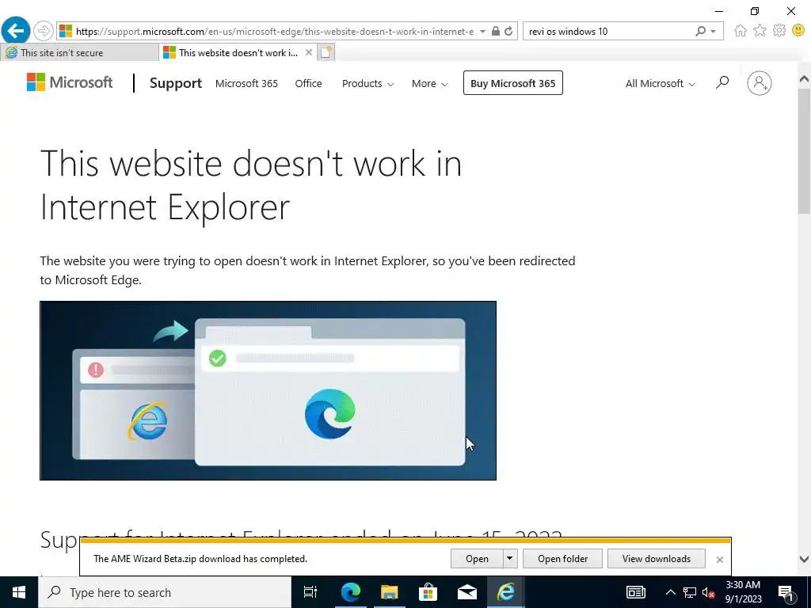811x608 pixels.
Task: Open the Tools gear icon
Action: [779, 31]
